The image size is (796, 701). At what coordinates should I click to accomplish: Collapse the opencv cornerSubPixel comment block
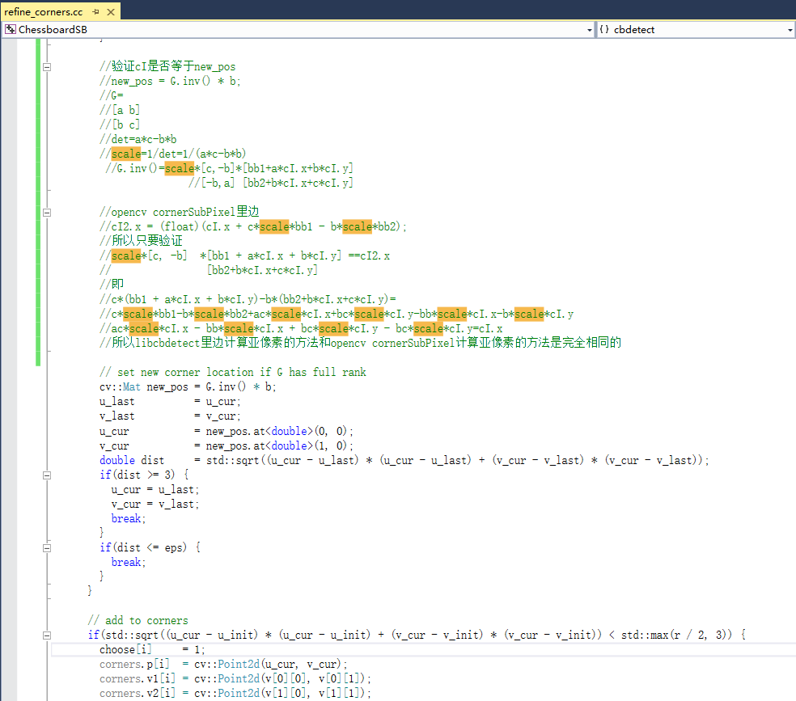(x=47, y=213)
